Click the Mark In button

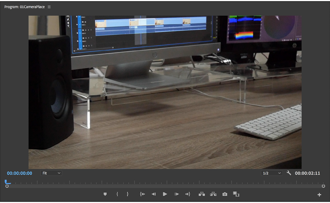pyautogui.click(x=117, y=194)
